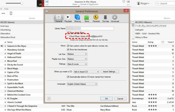Open the List Size dropdown

[77, 54]
